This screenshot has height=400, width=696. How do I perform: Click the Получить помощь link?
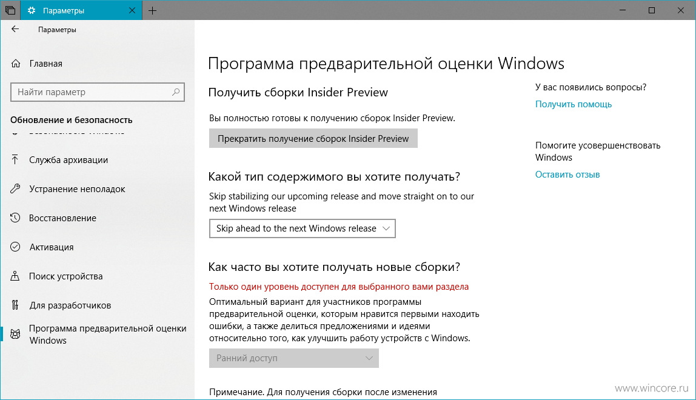[x=573, y=104]
